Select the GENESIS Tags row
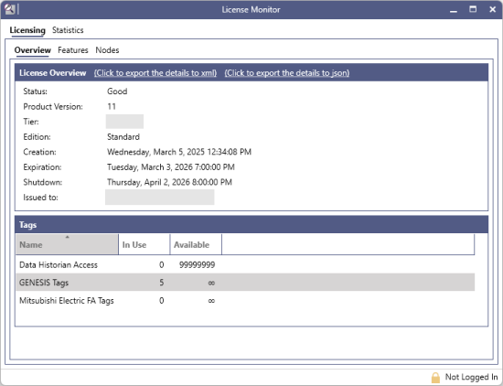 245,283
